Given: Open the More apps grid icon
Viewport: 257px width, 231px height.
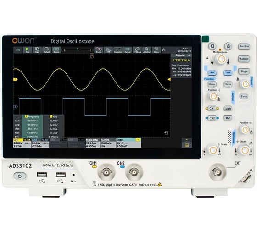Looking at the screenshot, I should pos(156,50).
